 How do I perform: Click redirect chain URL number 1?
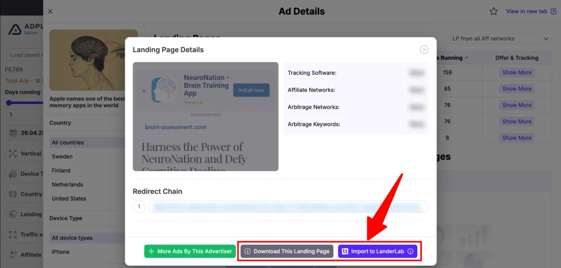tap(288, 207)
